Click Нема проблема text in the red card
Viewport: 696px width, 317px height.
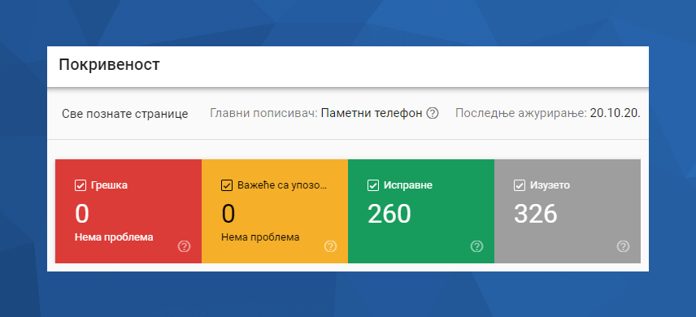coord(114,237)
